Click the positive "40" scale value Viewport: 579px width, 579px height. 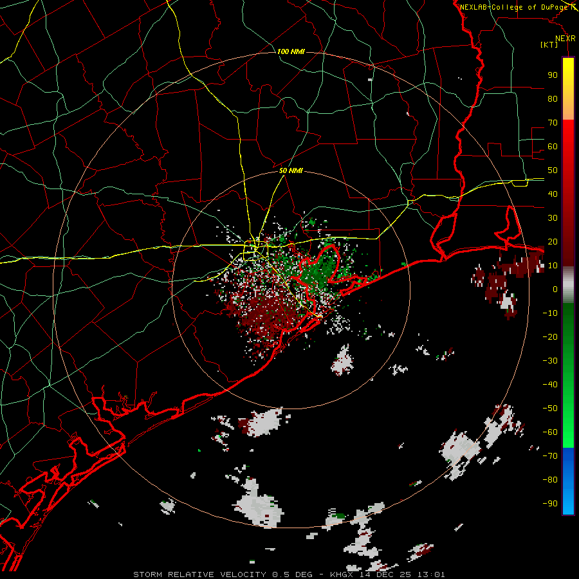pyautogui.click(x=553, y=194)
